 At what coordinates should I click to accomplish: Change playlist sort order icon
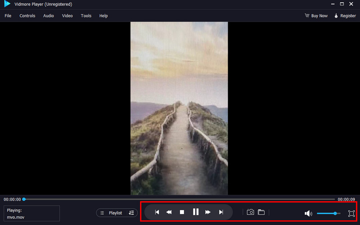[x=131, y=213]
